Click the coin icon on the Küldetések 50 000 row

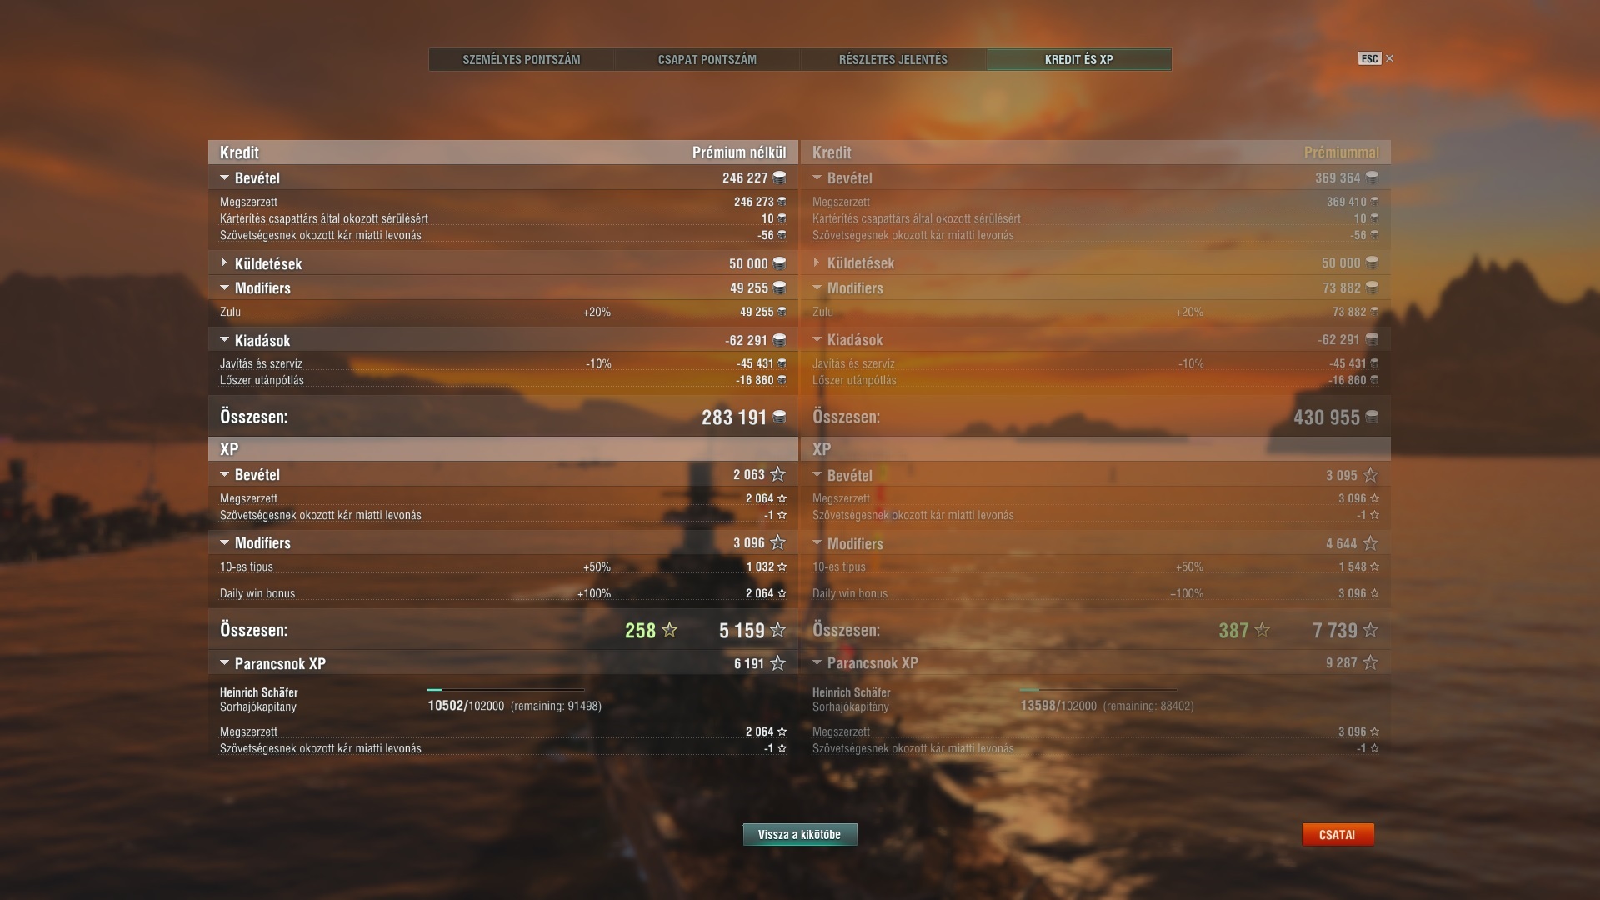pyautogui.click(x=779, y=263)
